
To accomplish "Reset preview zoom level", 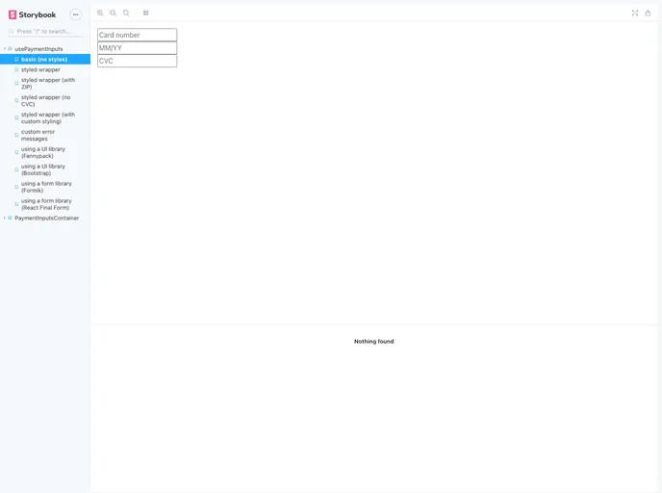I will (126, 13).
